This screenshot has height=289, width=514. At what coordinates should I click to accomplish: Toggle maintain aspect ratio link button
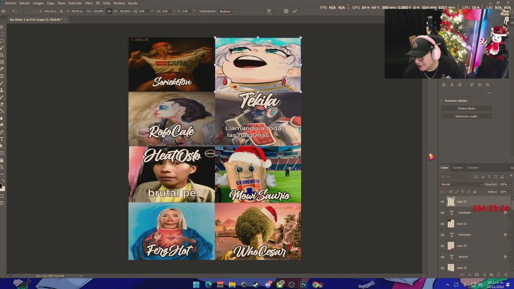(109, 11)
